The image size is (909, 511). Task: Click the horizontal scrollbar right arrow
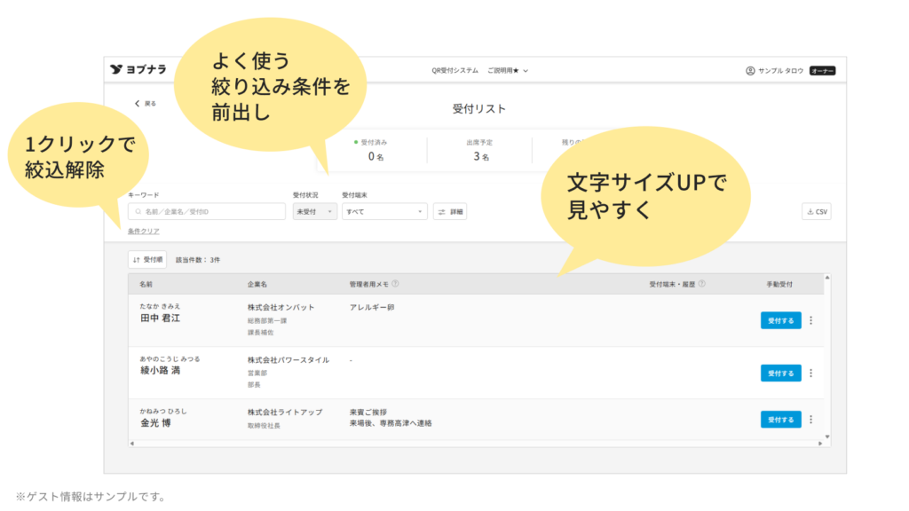pyautogui.click(x=819, y=444)
